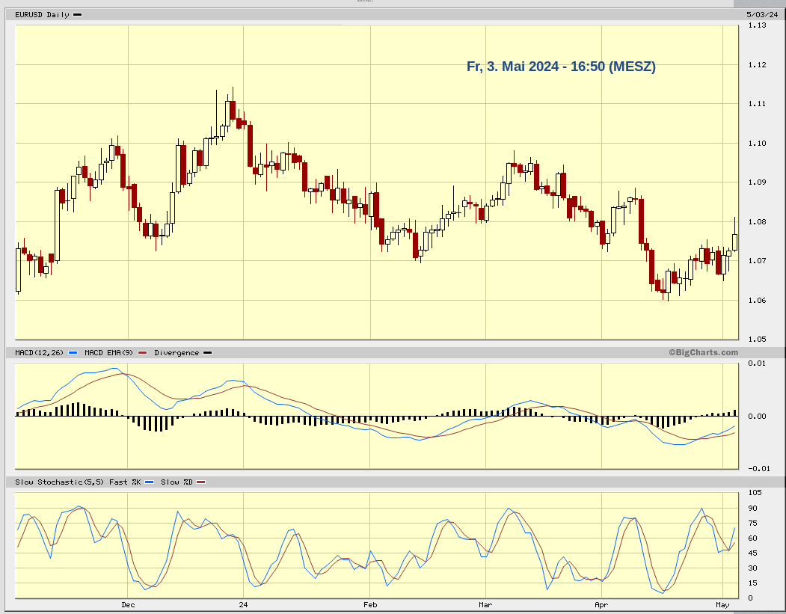This screenshot has width=786, height=614.
Task: Click the MACD EMA(9) red color swatch
Action: coord(141,351)
